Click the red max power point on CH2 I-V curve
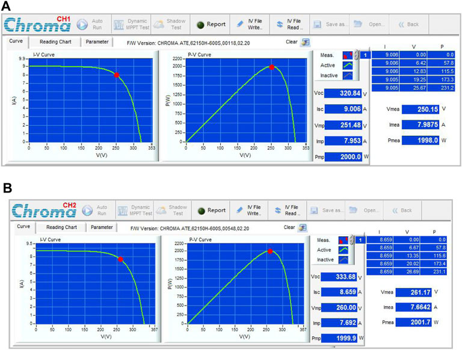 tap(120, 259)
